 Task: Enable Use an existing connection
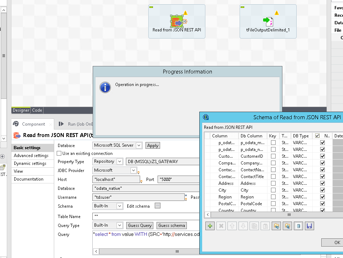click(59, 153)
